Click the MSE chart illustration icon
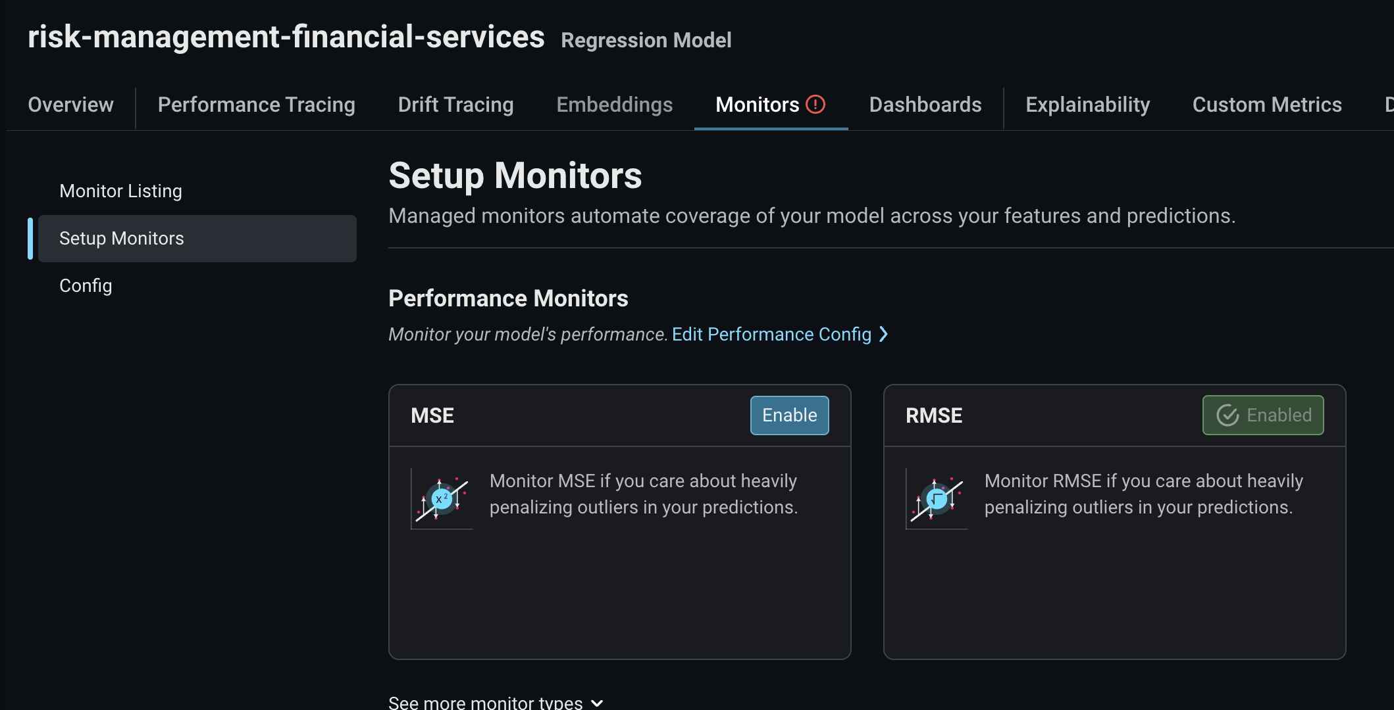 pyautogui.click(x=442, y=499)
